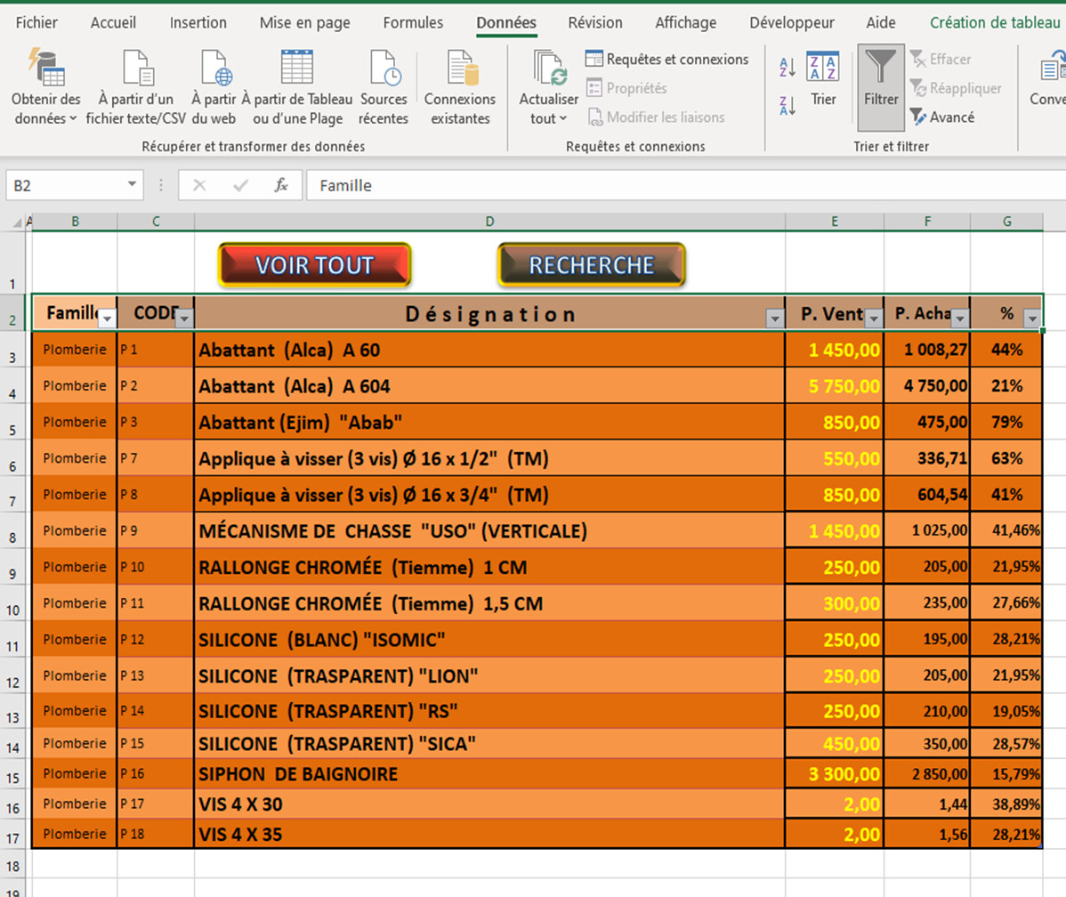
Task: Switch to the Formules tab
Action: coord(413,23)
